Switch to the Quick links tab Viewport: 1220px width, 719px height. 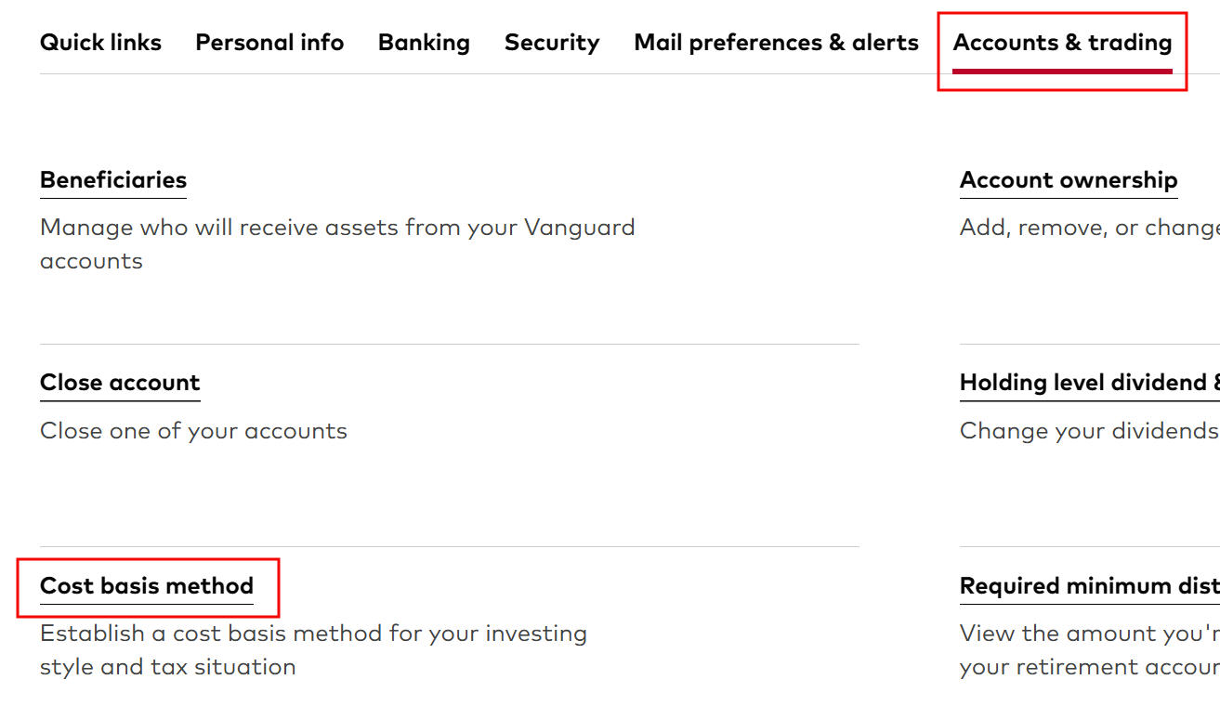point(100,42)
